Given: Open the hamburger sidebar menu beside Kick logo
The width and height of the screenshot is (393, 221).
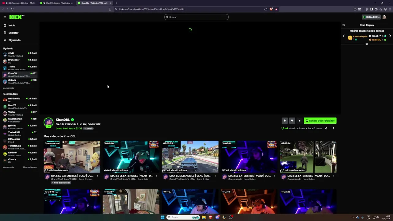Looking at the screenshot, I should (x=5, y=17).
